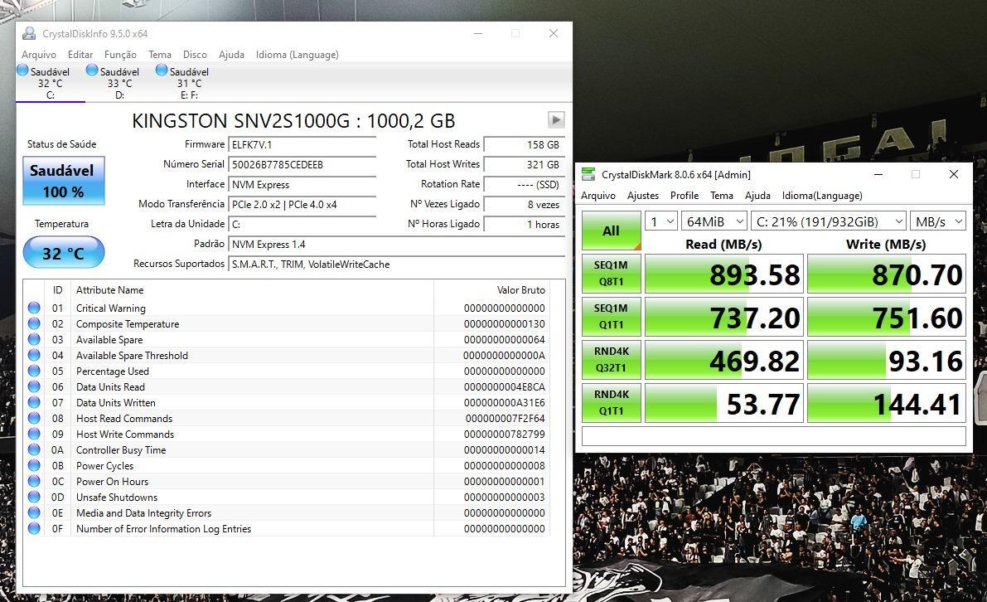Click the Recursos Suportados field S.M.A.R.T., TRIM

(397, 265)
